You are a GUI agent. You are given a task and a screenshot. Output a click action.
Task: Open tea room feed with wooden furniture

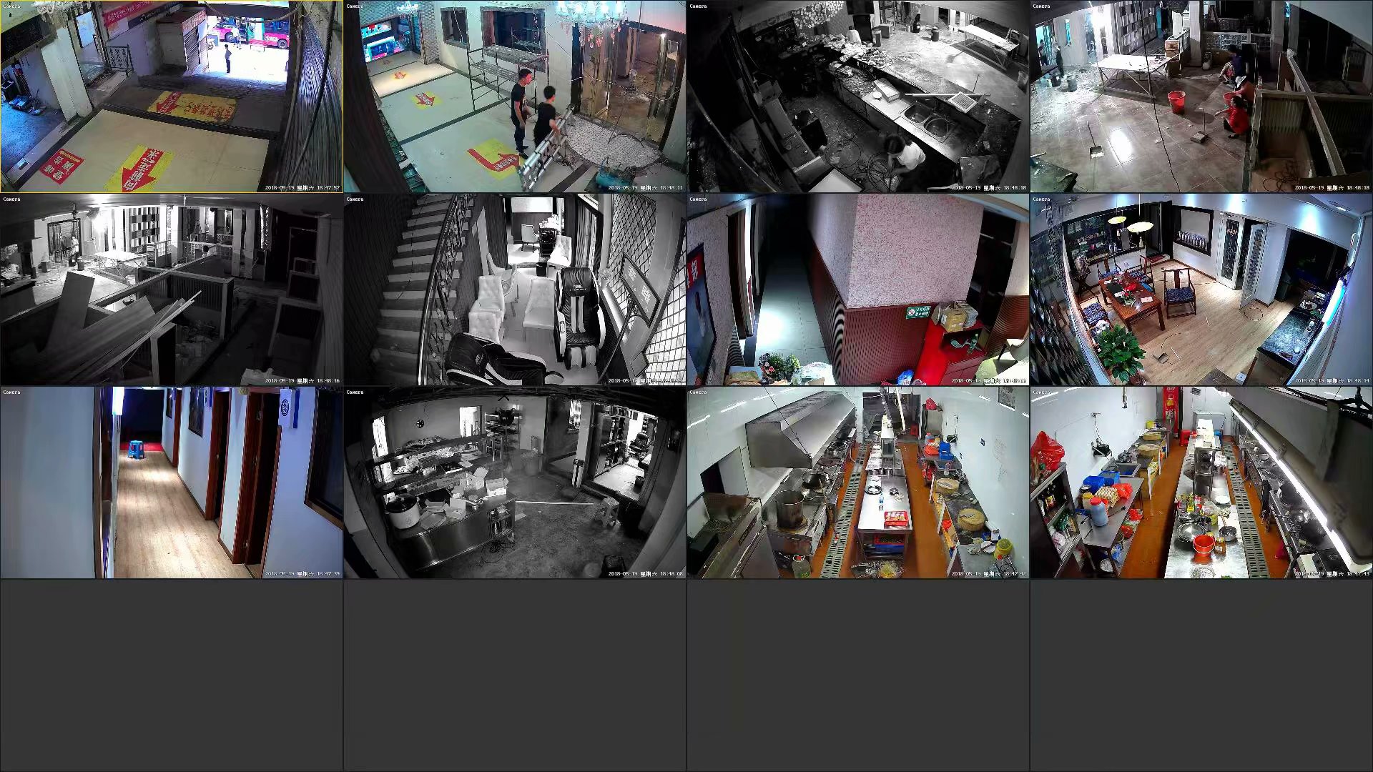1201,289
